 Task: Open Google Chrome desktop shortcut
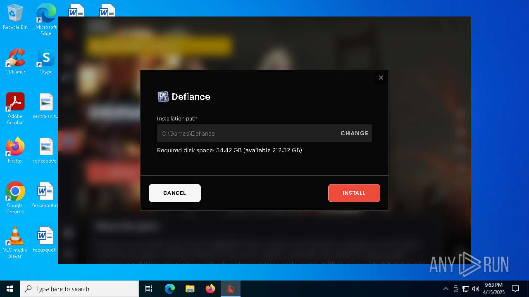coord(15,198)
